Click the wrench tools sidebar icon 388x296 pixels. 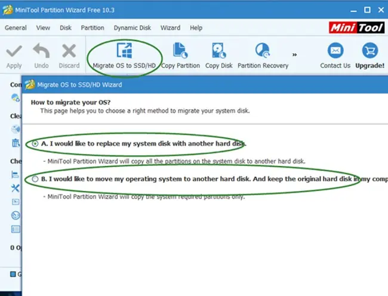click(16, 188)
